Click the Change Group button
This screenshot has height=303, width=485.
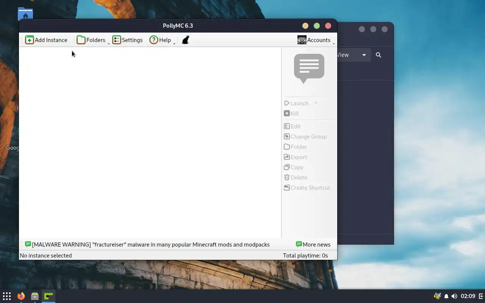click(x=305, y=136)
